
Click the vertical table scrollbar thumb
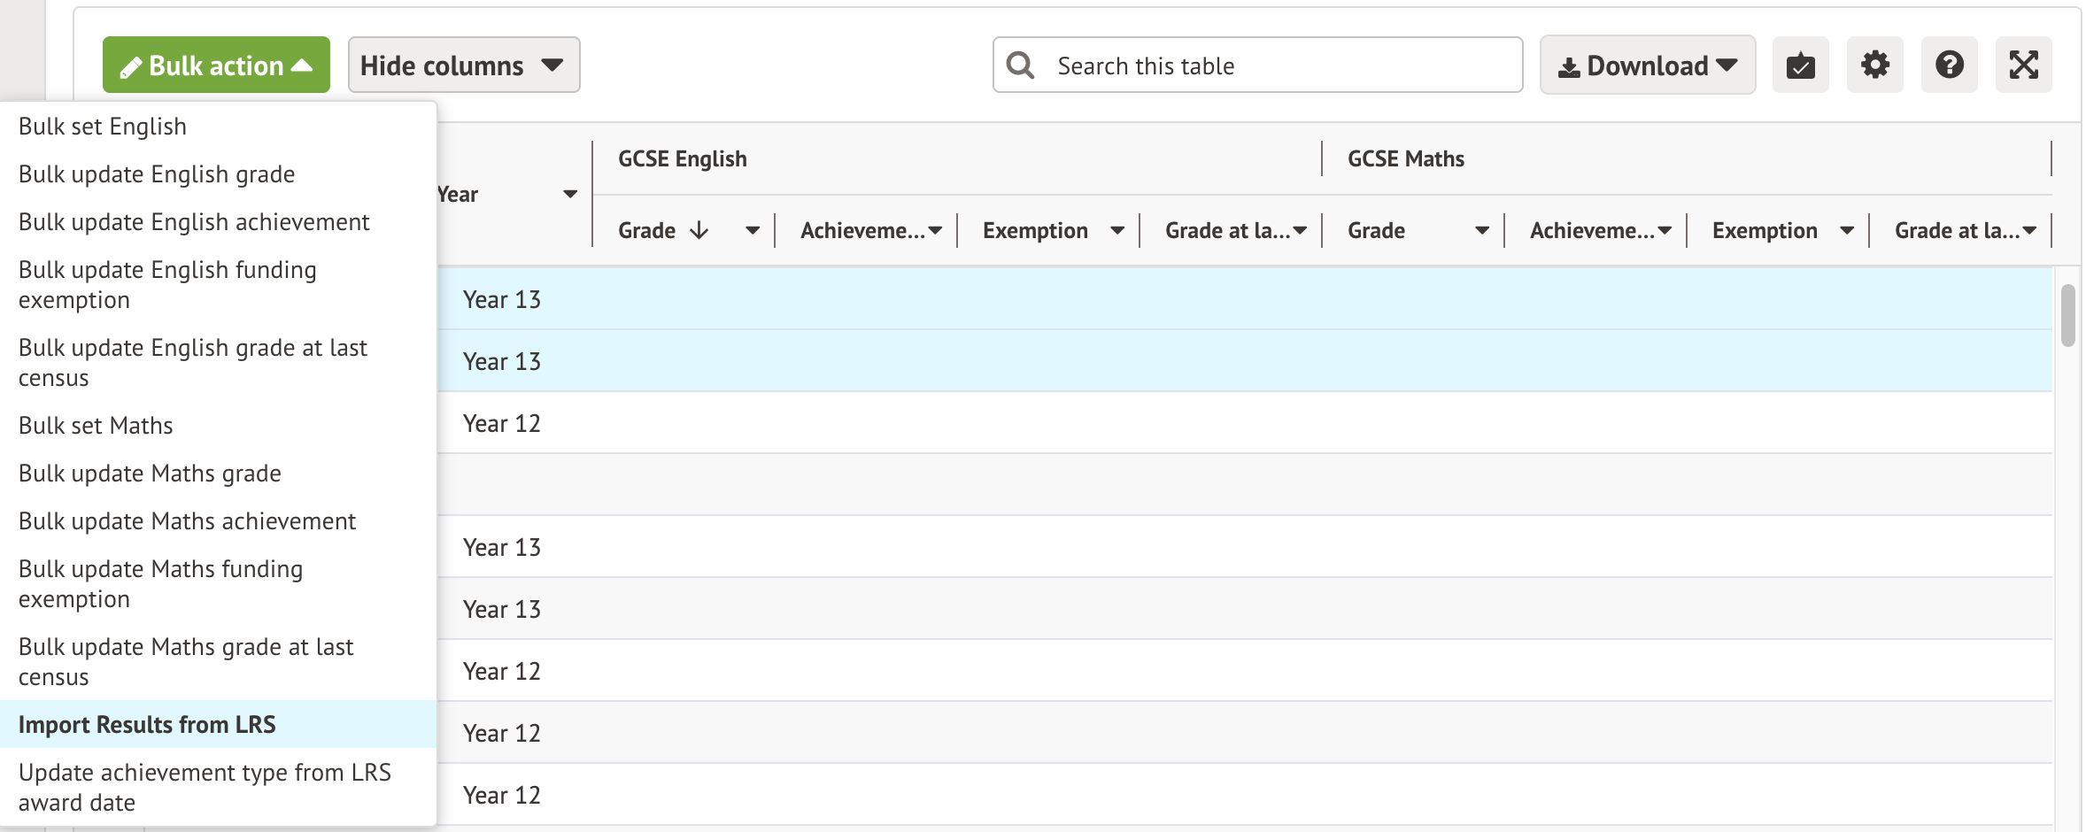pyautogui.click(x=2067, y=315)
